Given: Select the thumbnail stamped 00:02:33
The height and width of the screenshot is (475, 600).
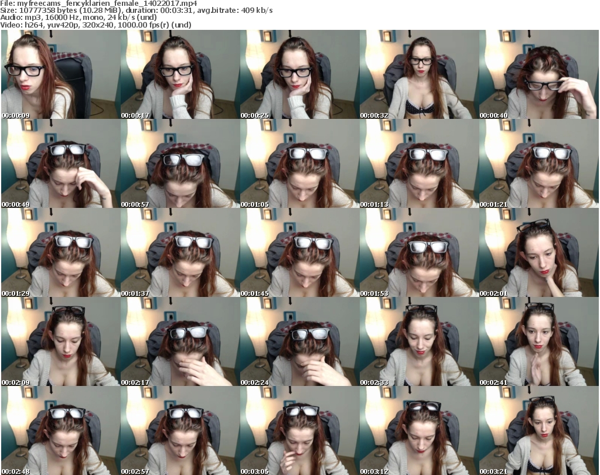Looking at the screenshot, I should tap(419, 342).
